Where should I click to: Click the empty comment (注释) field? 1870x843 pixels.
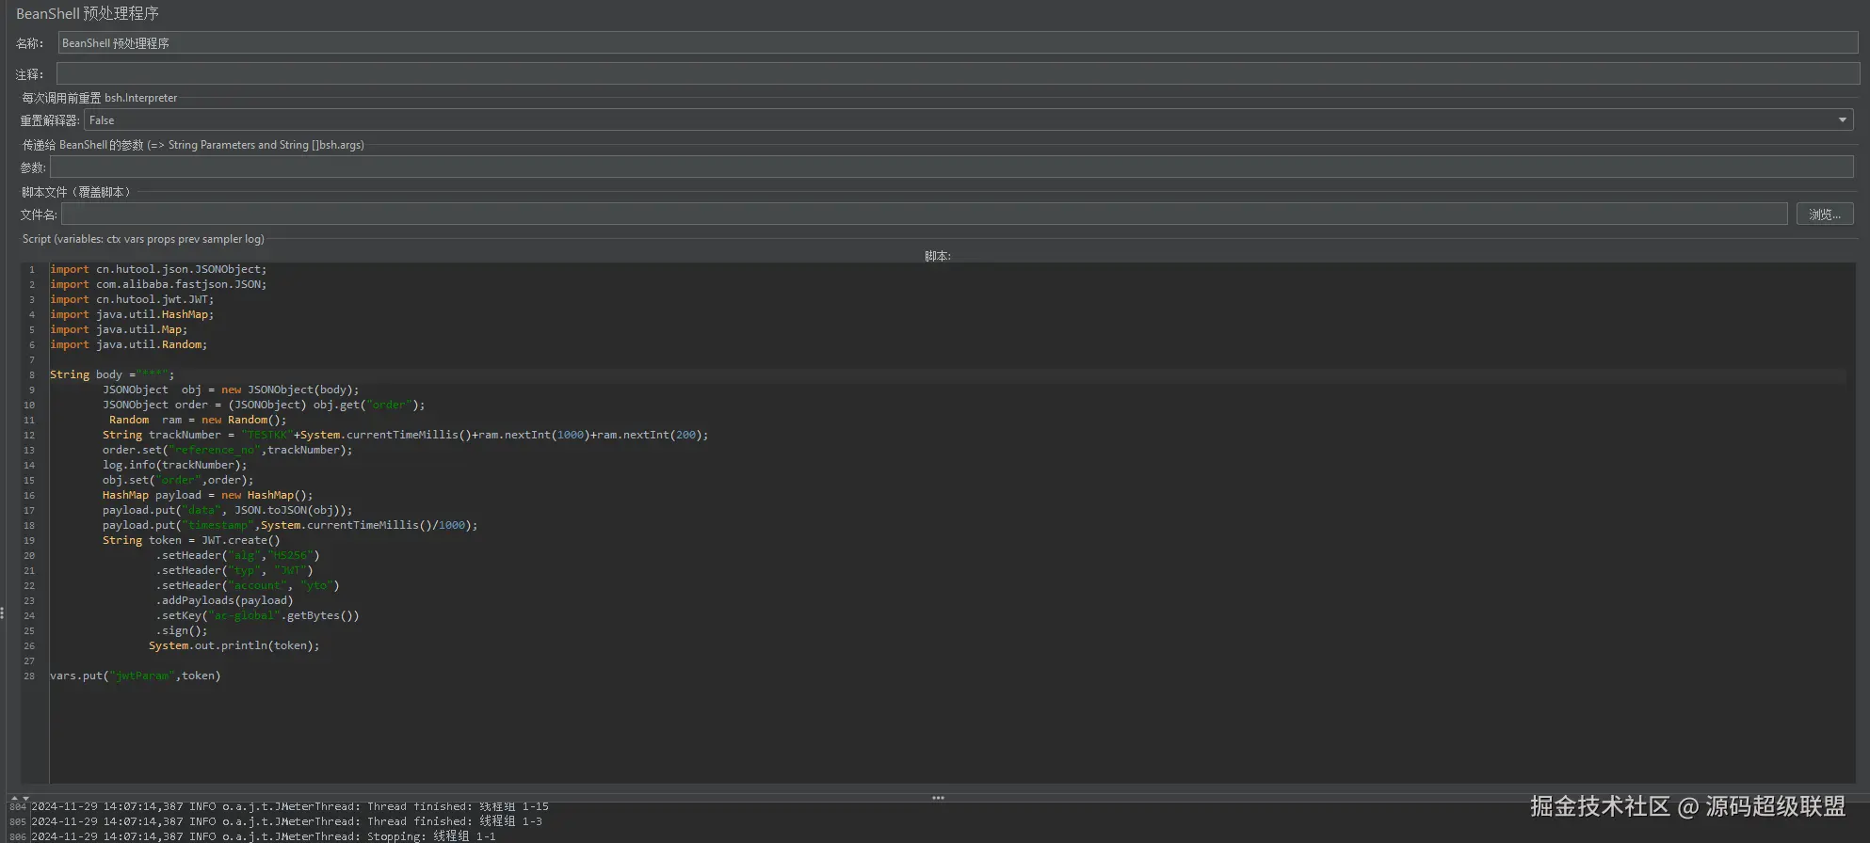pos(958,73)
